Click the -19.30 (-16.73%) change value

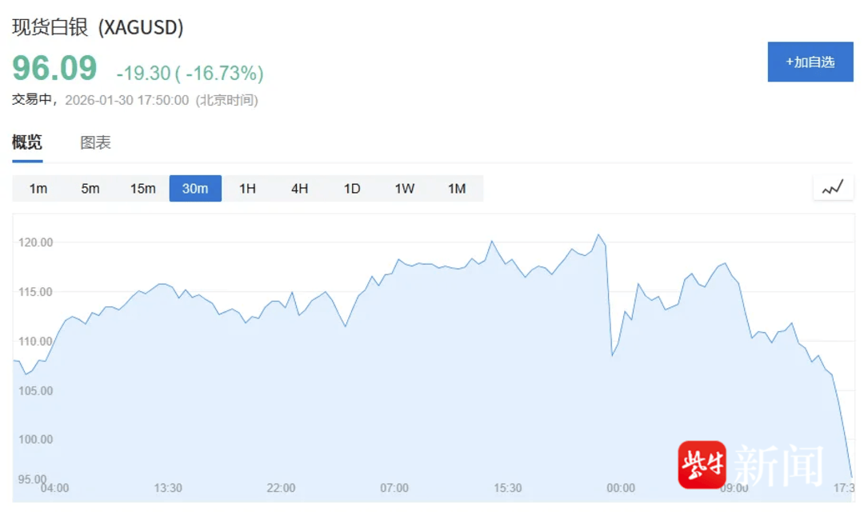[x=190, y=74]
